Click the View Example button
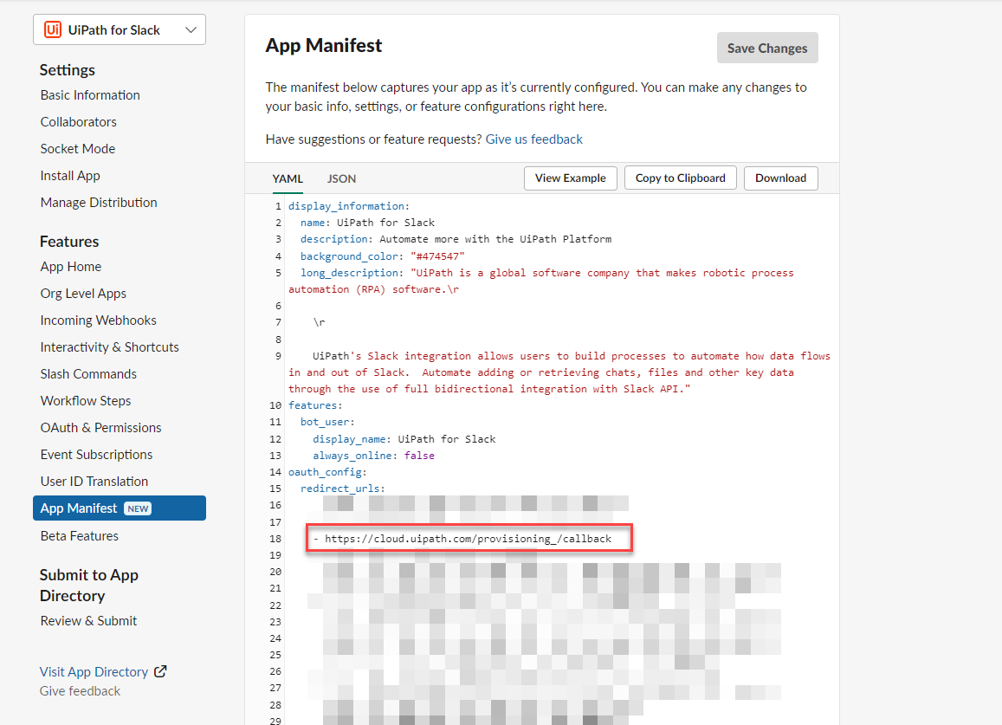 pos(570,178)
